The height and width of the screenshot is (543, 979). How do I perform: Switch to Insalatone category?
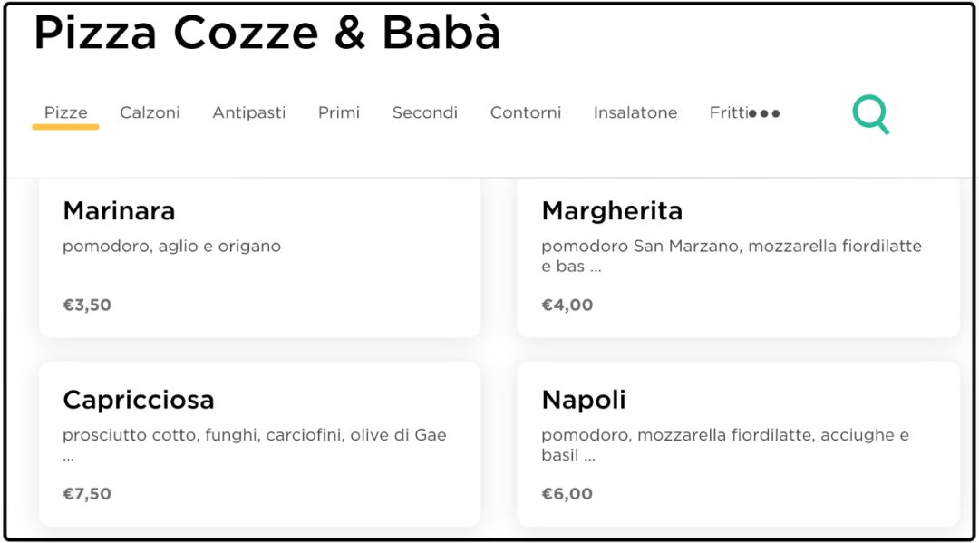[635, 112]
